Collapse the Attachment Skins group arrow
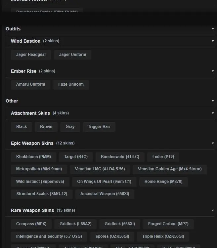Image resolution: width=217 pixels, height=248 pixels. (213, 113)
